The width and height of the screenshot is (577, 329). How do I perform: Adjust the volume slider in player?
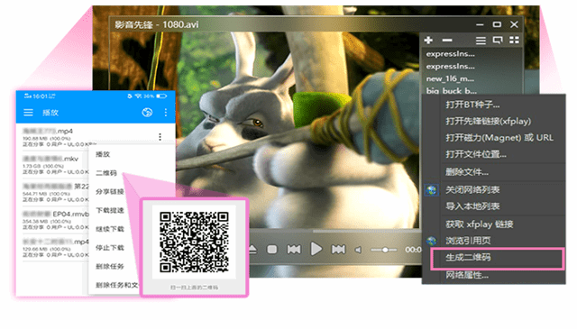[384, 250]
